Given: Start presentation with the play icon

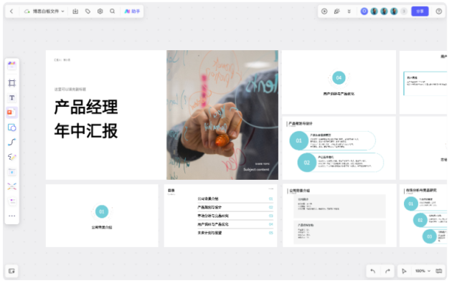Looking at the screenshot, I should [324, 11].
